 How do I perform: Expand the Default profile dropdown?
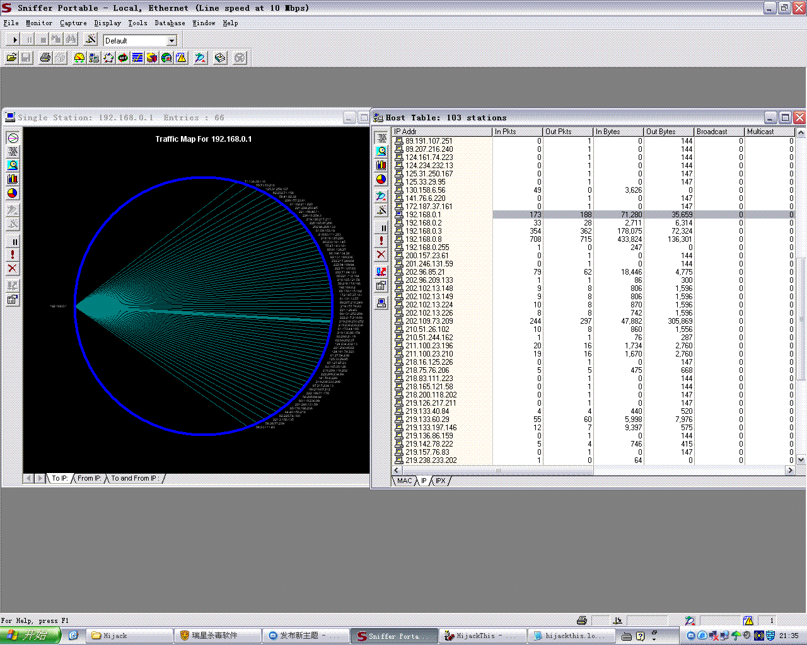tap(171, 40)
